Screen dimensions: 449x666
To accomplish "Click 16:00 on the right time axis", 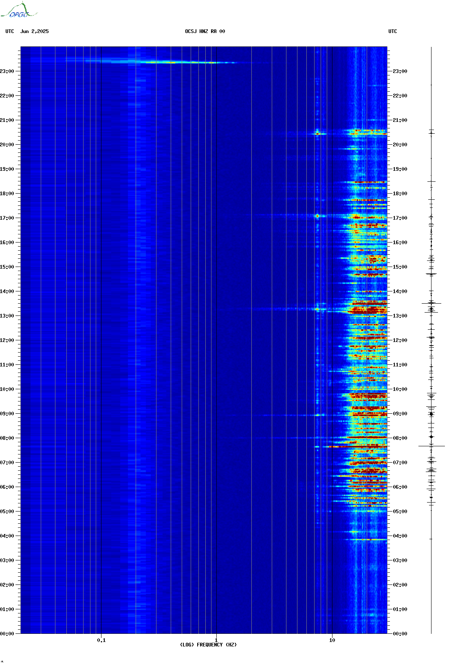I will 400,243.
